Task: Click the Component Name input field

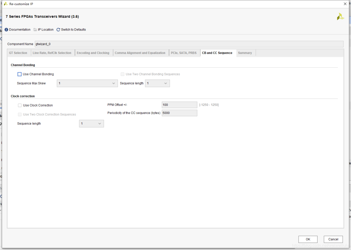Action: point(189,44)
